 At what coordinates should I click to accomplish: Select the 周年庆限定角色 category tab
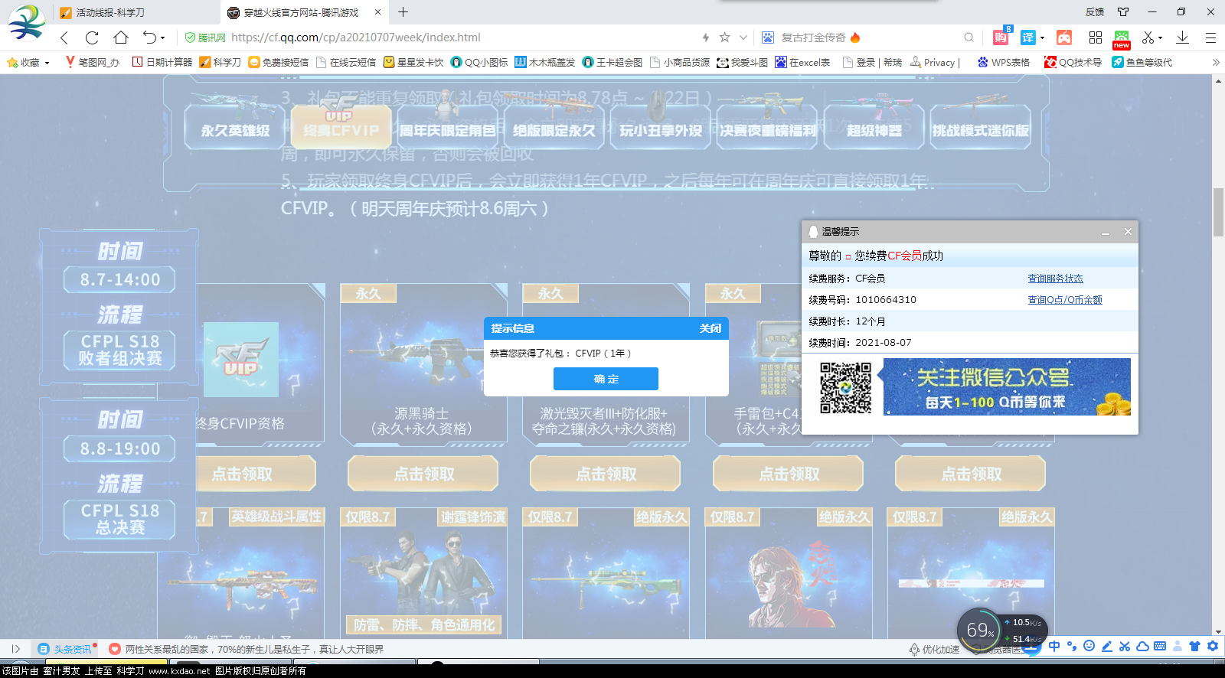pos(448,126)
